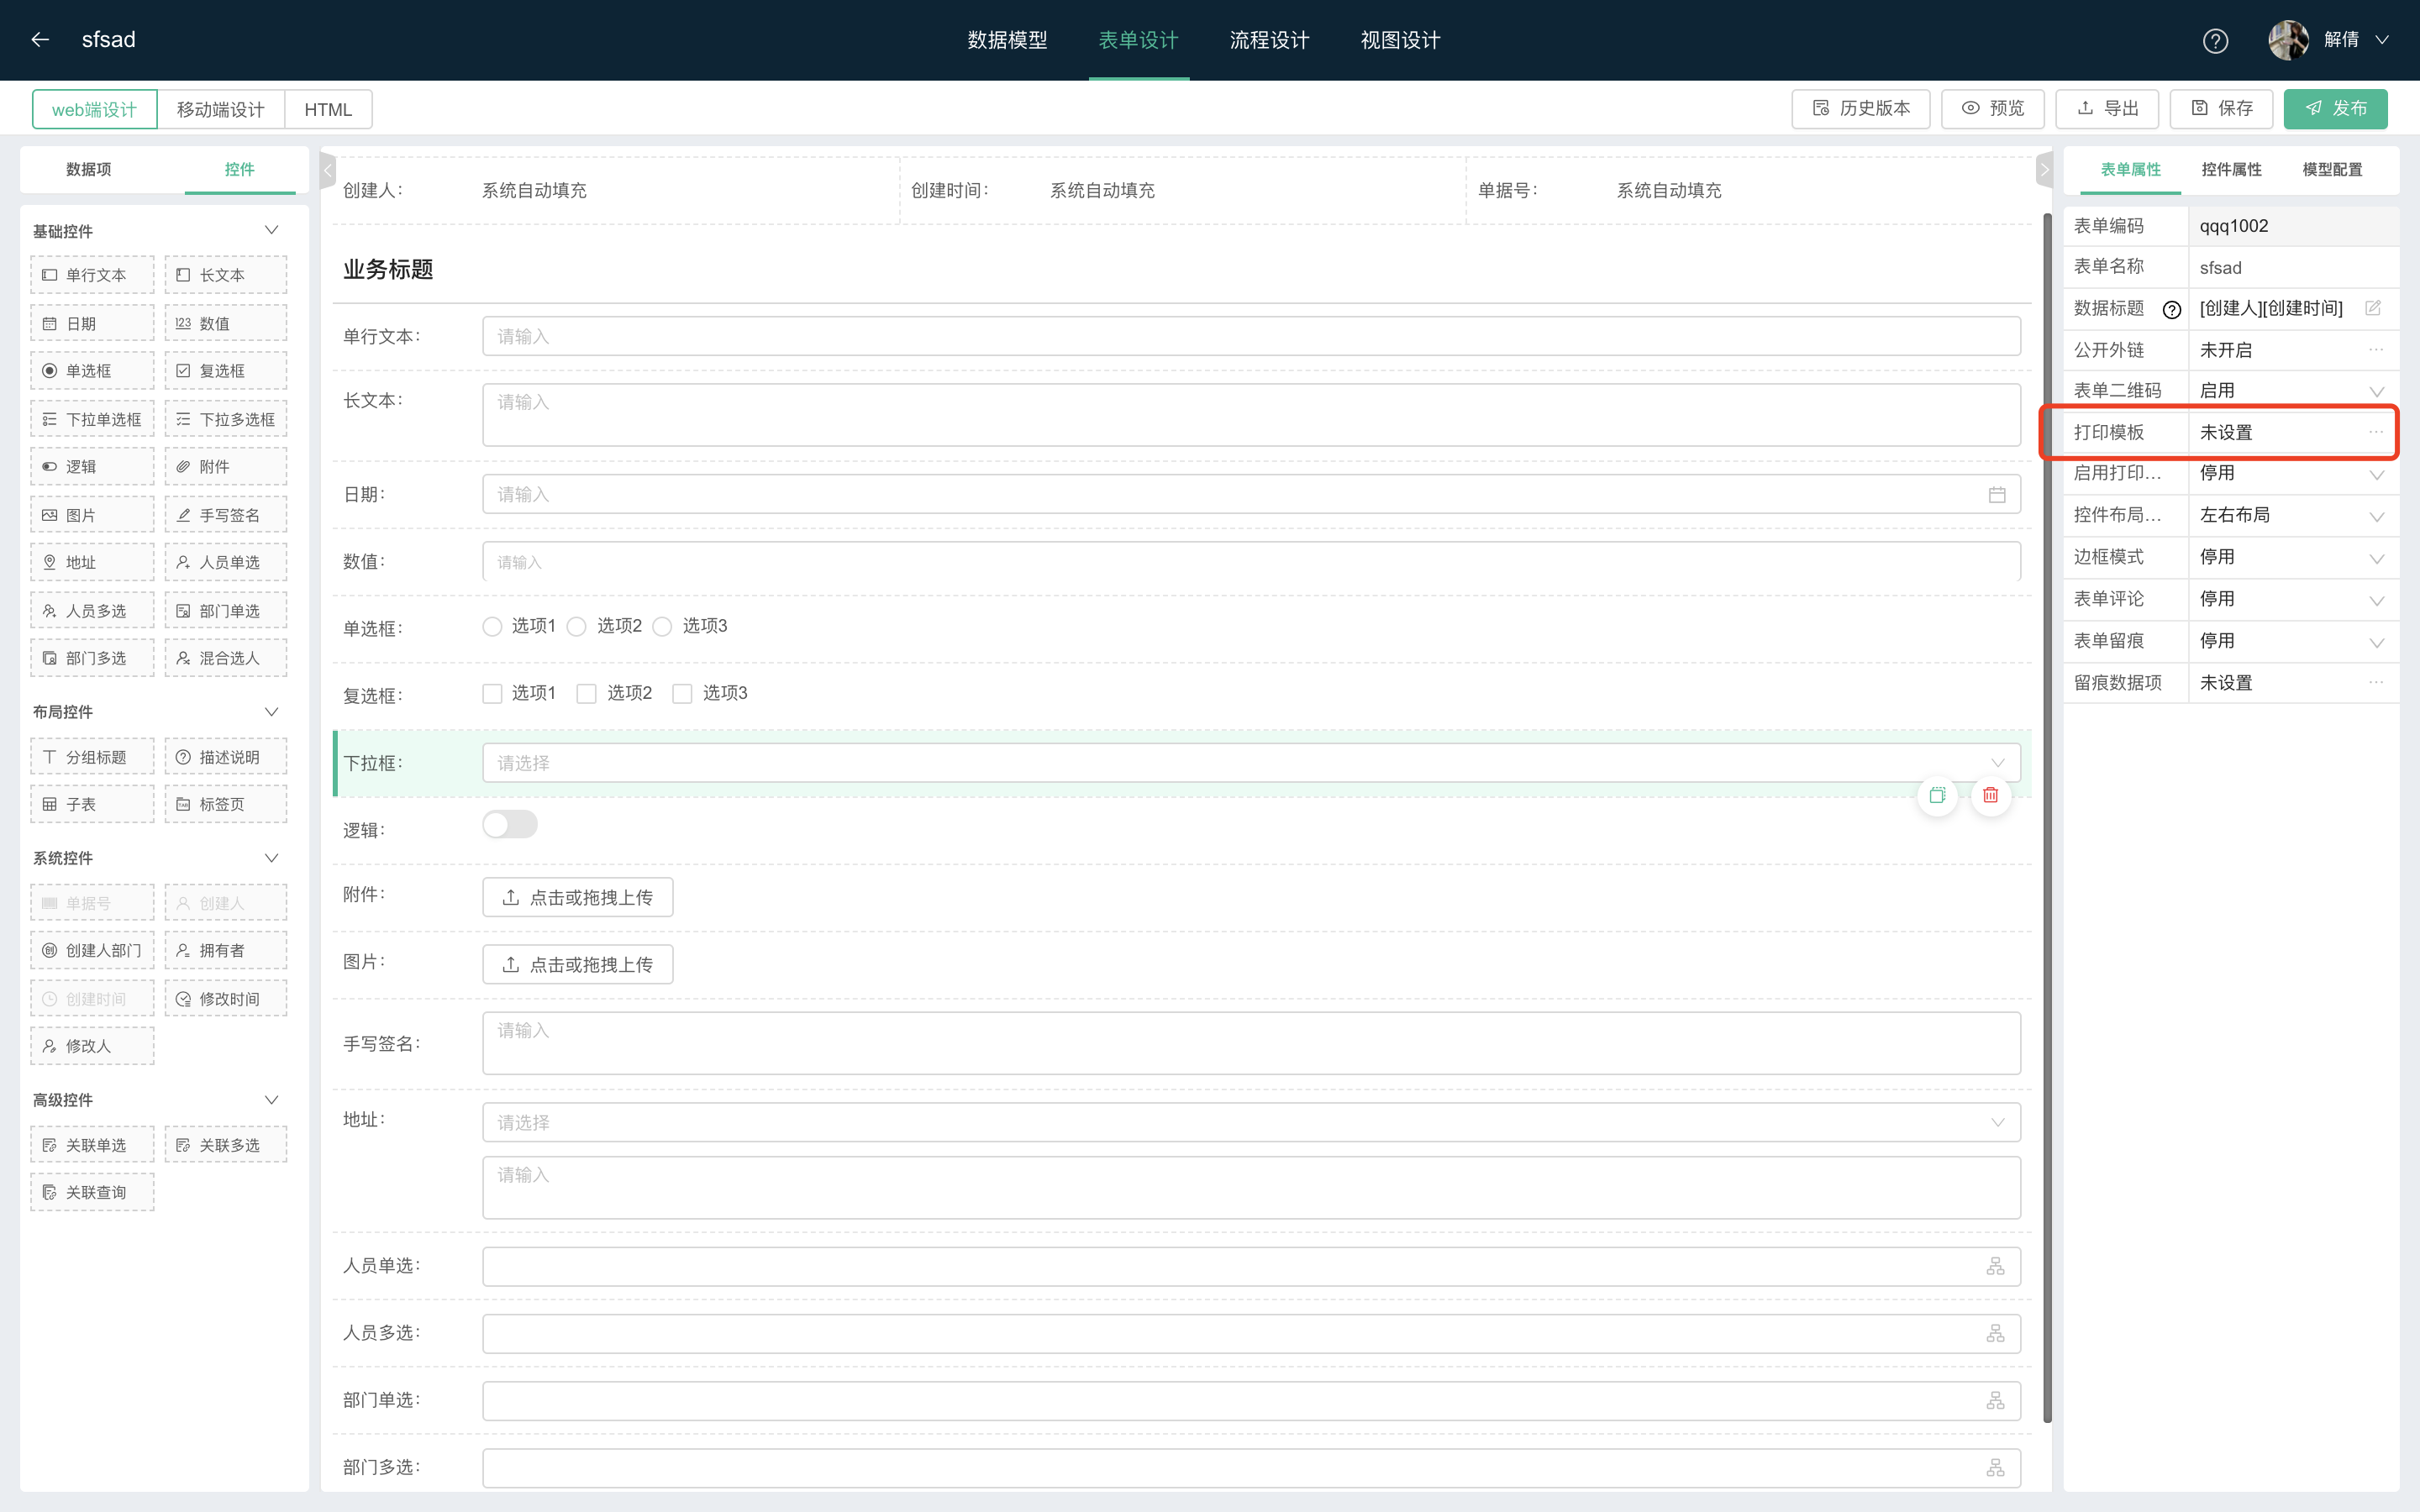Collapse the 基础控件 section

tap(271, 230)
